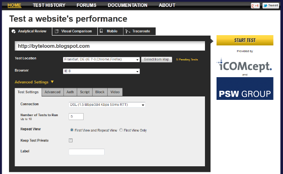Click the Mobile phone icon
The width and height of the screenshot is (283, 174).
click(101, 31)
